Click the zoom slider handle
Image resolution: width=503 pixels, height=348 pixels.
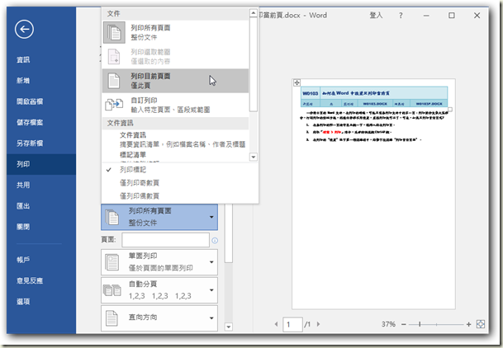click(x=420, y=324)
